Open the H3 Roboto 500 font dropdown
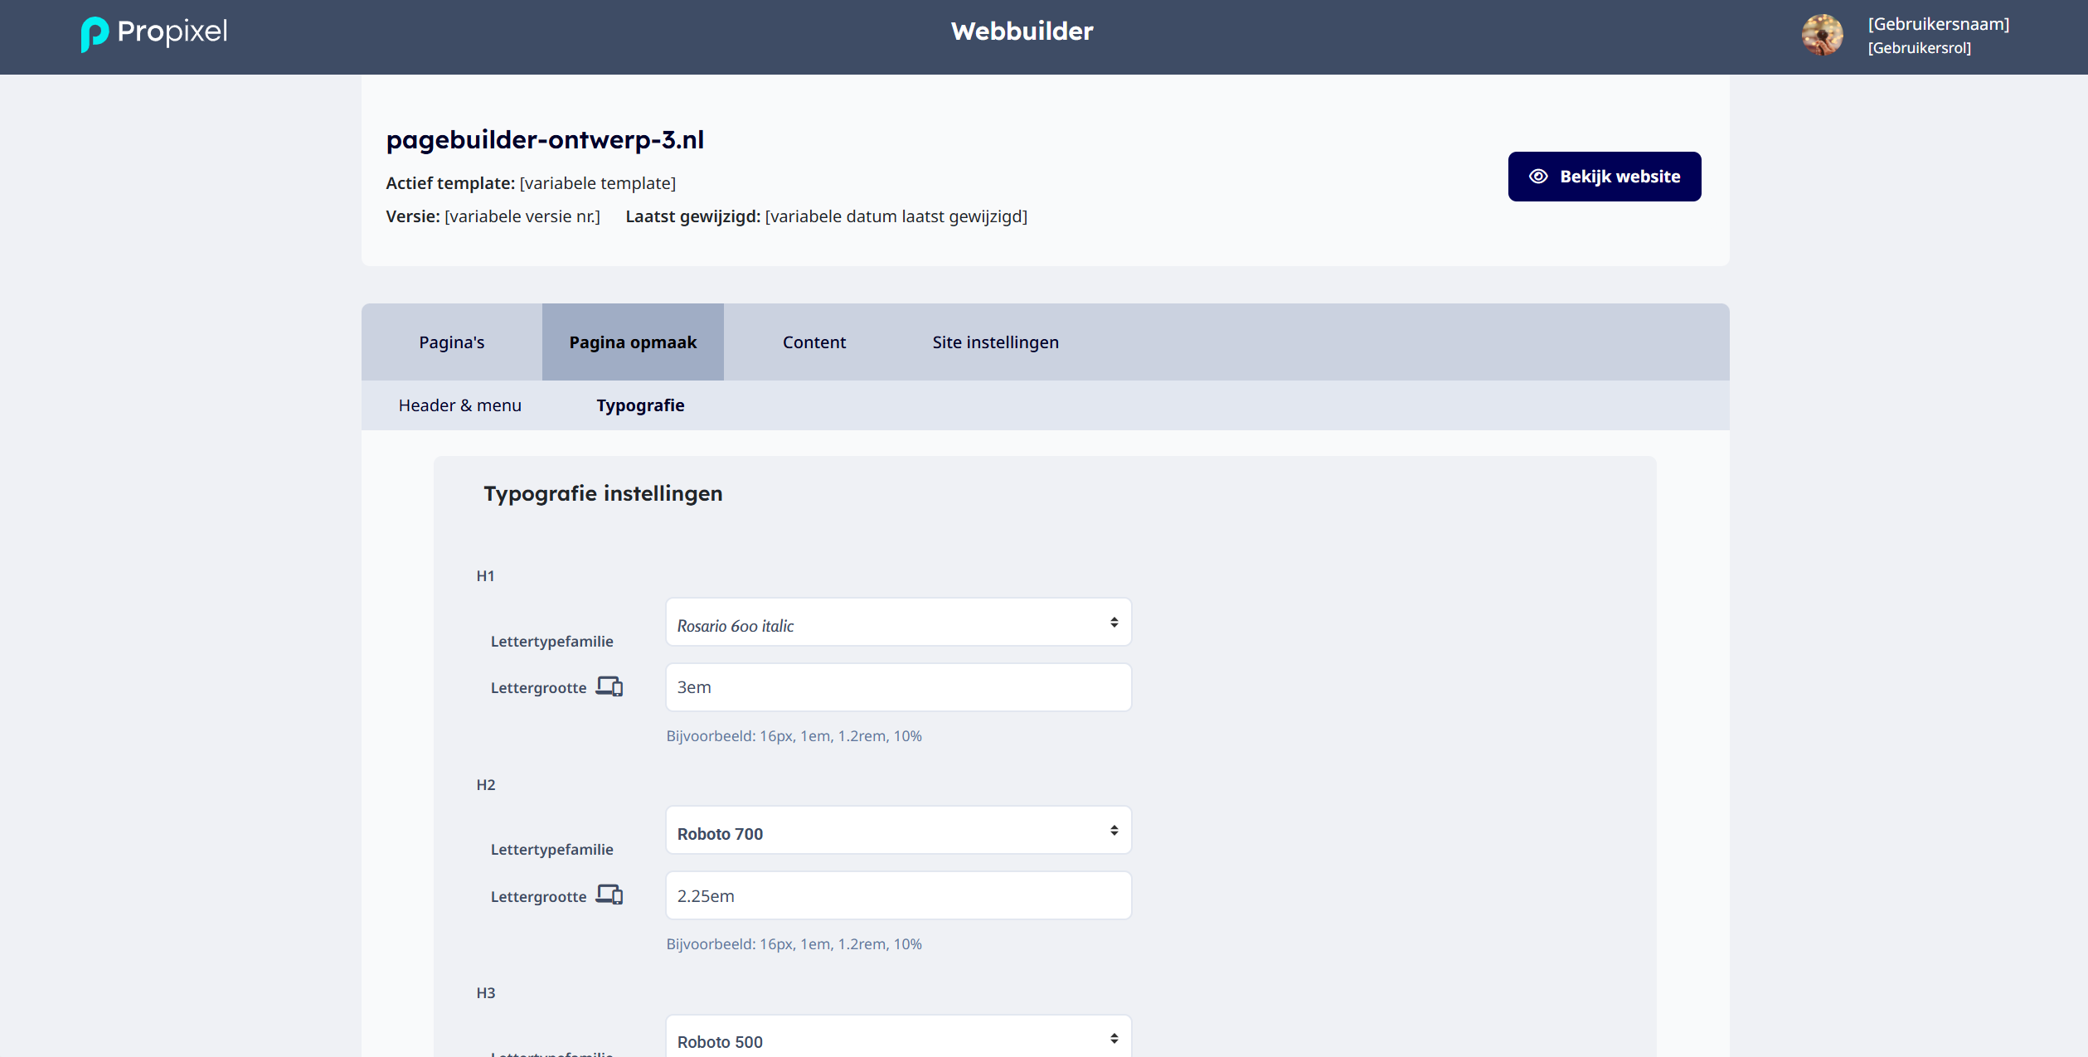 click(x=898, y=1036)
